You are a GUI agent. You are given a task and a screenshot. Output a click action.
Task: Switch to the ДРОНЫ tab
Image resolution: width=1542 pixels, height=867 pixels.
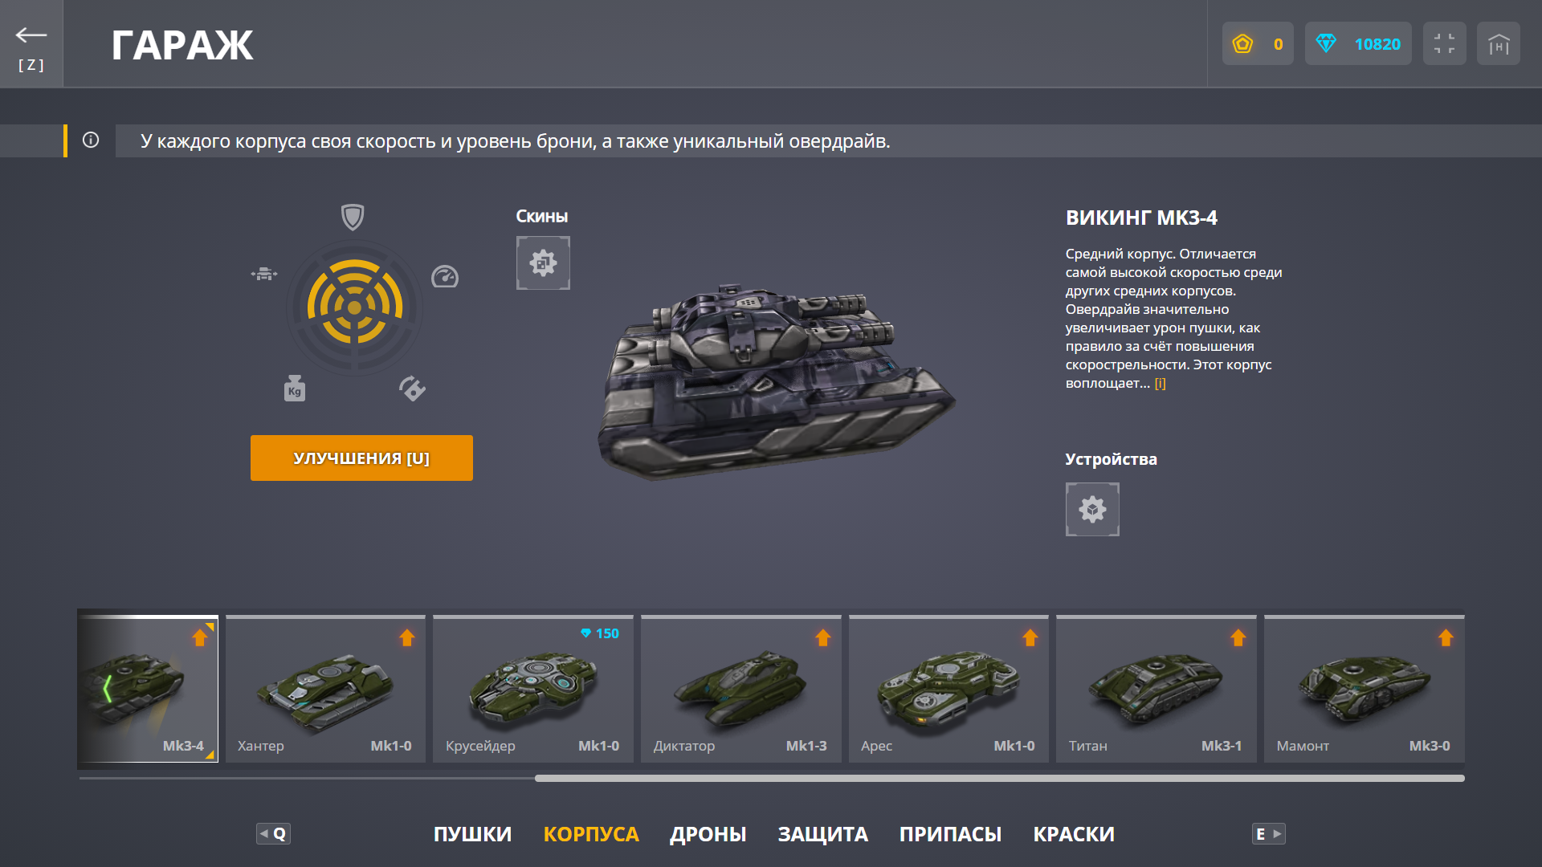tap(708, 834)
